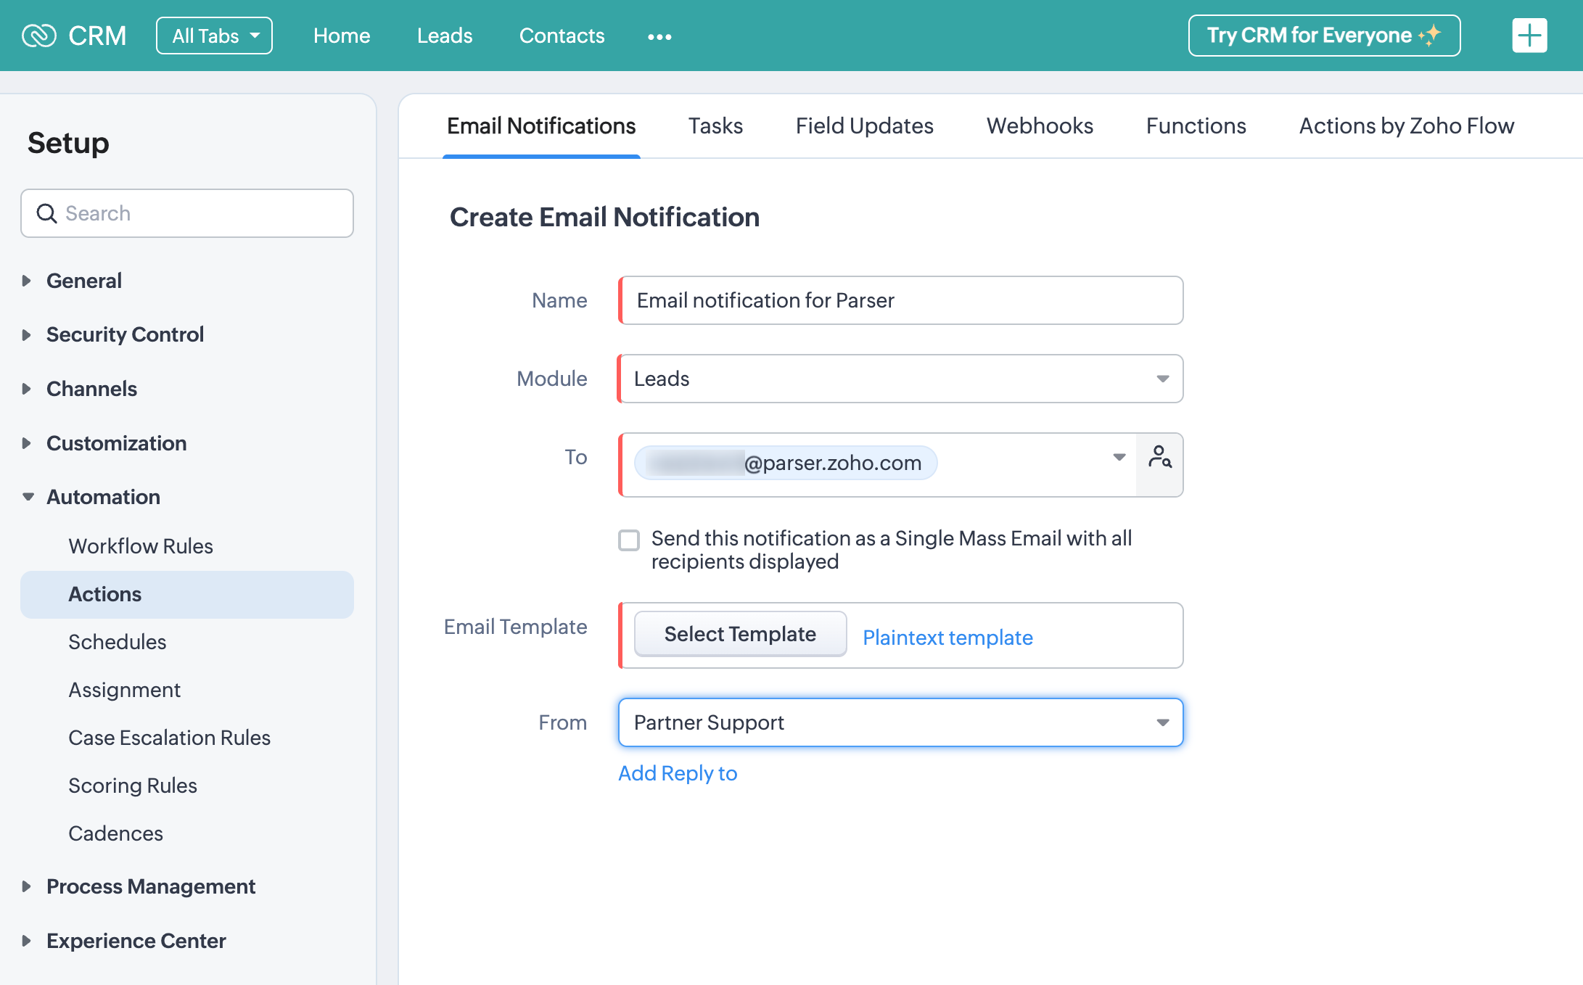1583x985 pixels.
Task: Click the Add Reply to link
Action: (678, 773)
